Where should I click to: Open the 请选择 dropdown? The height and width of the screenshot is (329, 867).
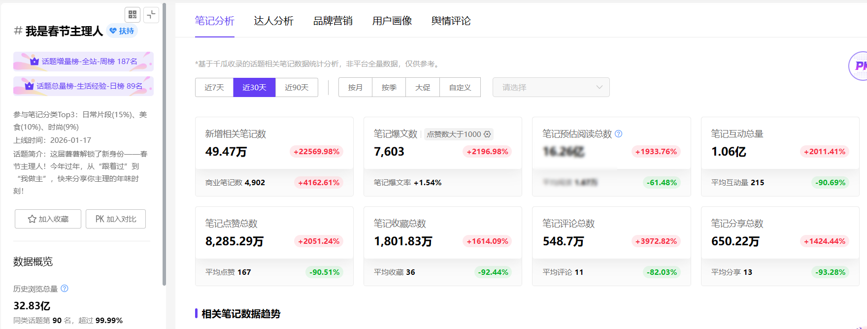(x=551, y=87)
